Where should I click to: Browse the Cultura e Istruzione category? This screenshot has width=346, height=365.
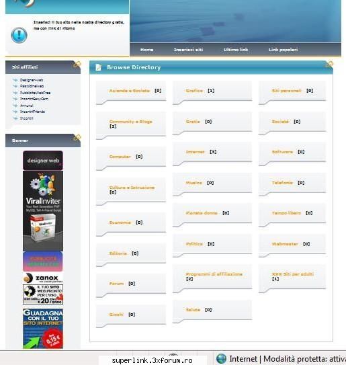click(x=132, y=188)
